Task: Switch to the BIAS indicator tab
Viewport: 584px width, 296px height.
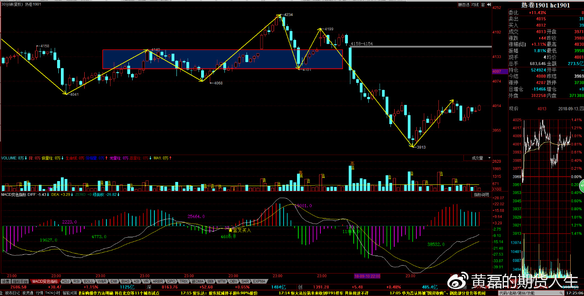Action: coord(126,281)
